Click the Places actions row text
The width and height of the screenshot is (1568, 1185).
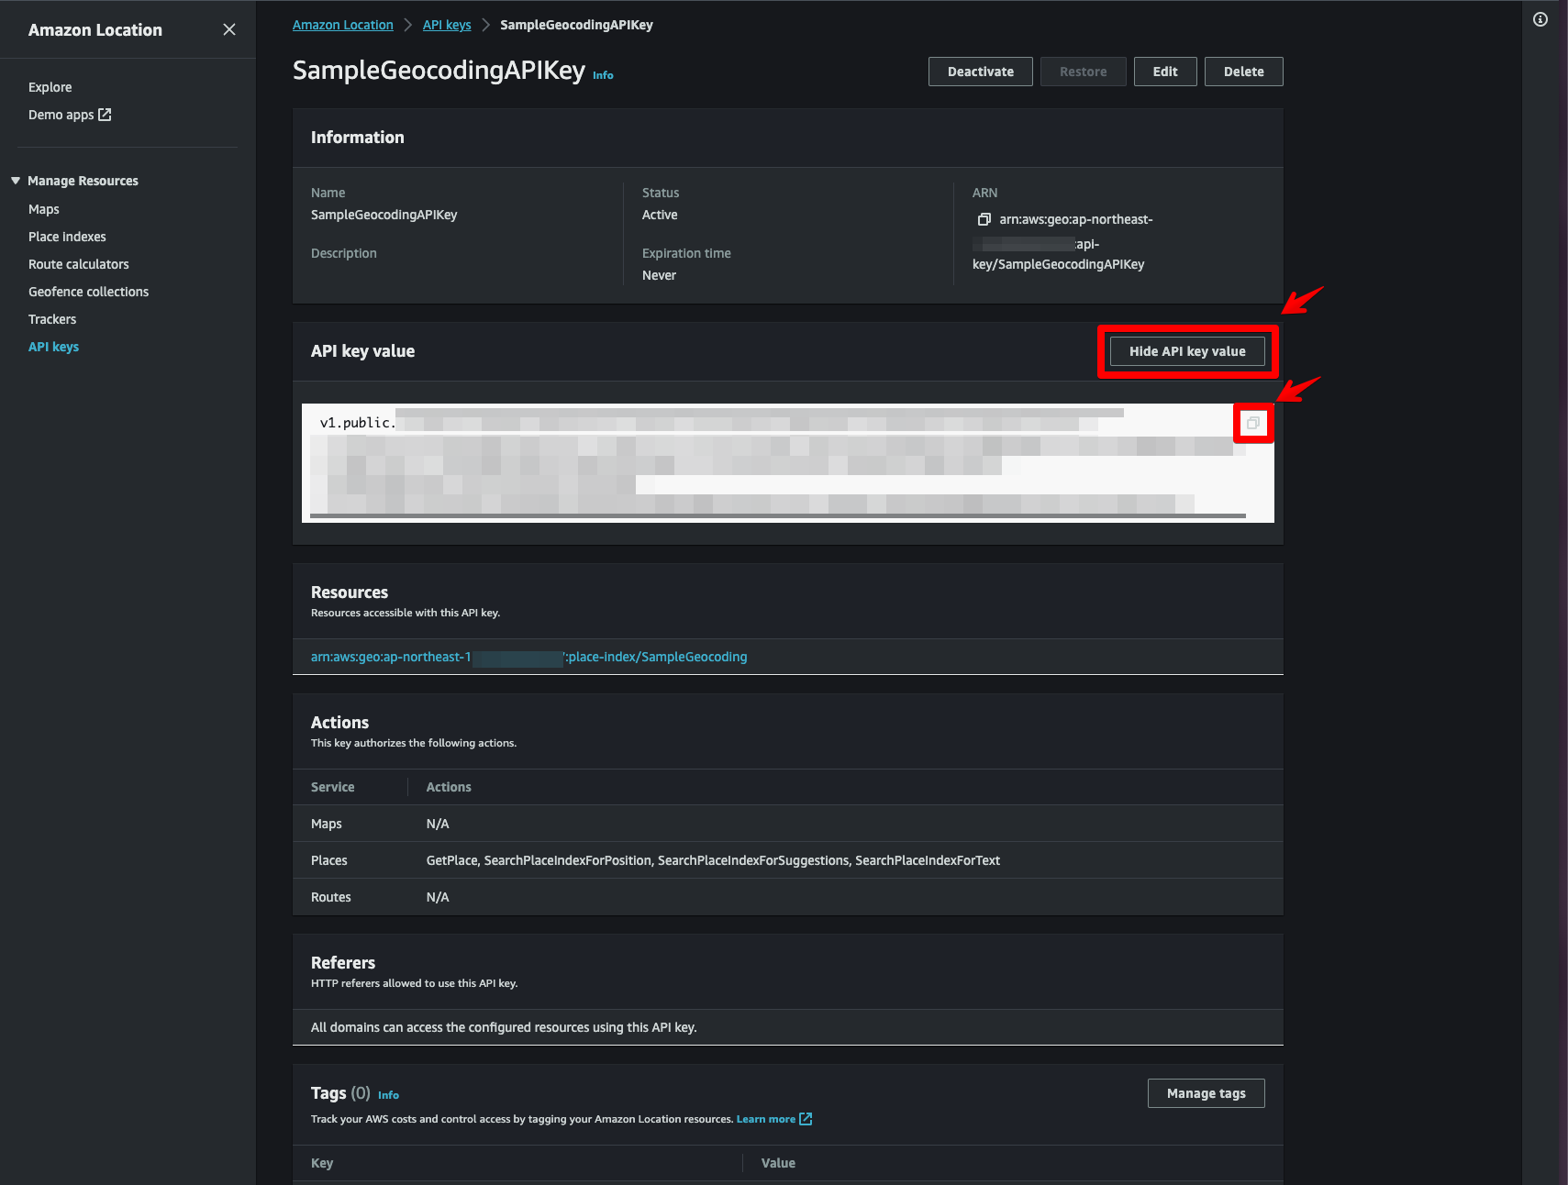[713, 860]
